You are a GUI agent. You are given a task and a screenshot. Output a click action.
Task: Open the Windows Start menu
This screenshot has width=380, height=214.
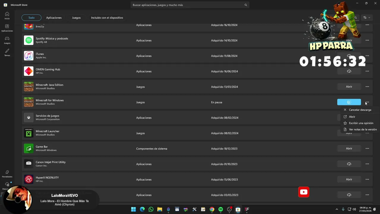[133, 209]
